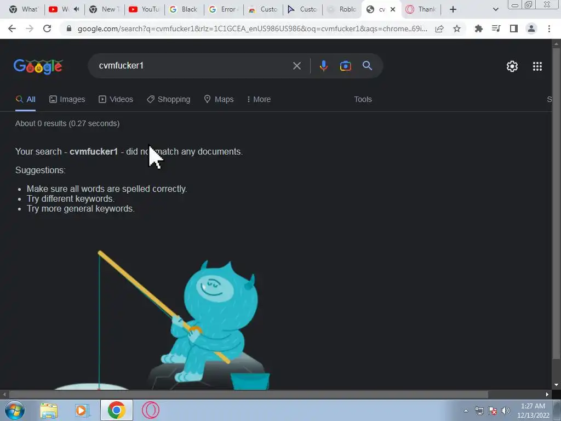The height and width of the screenshot is (421, 561).
Task: Click the scroll right arrow
Action: pos(547,395)
